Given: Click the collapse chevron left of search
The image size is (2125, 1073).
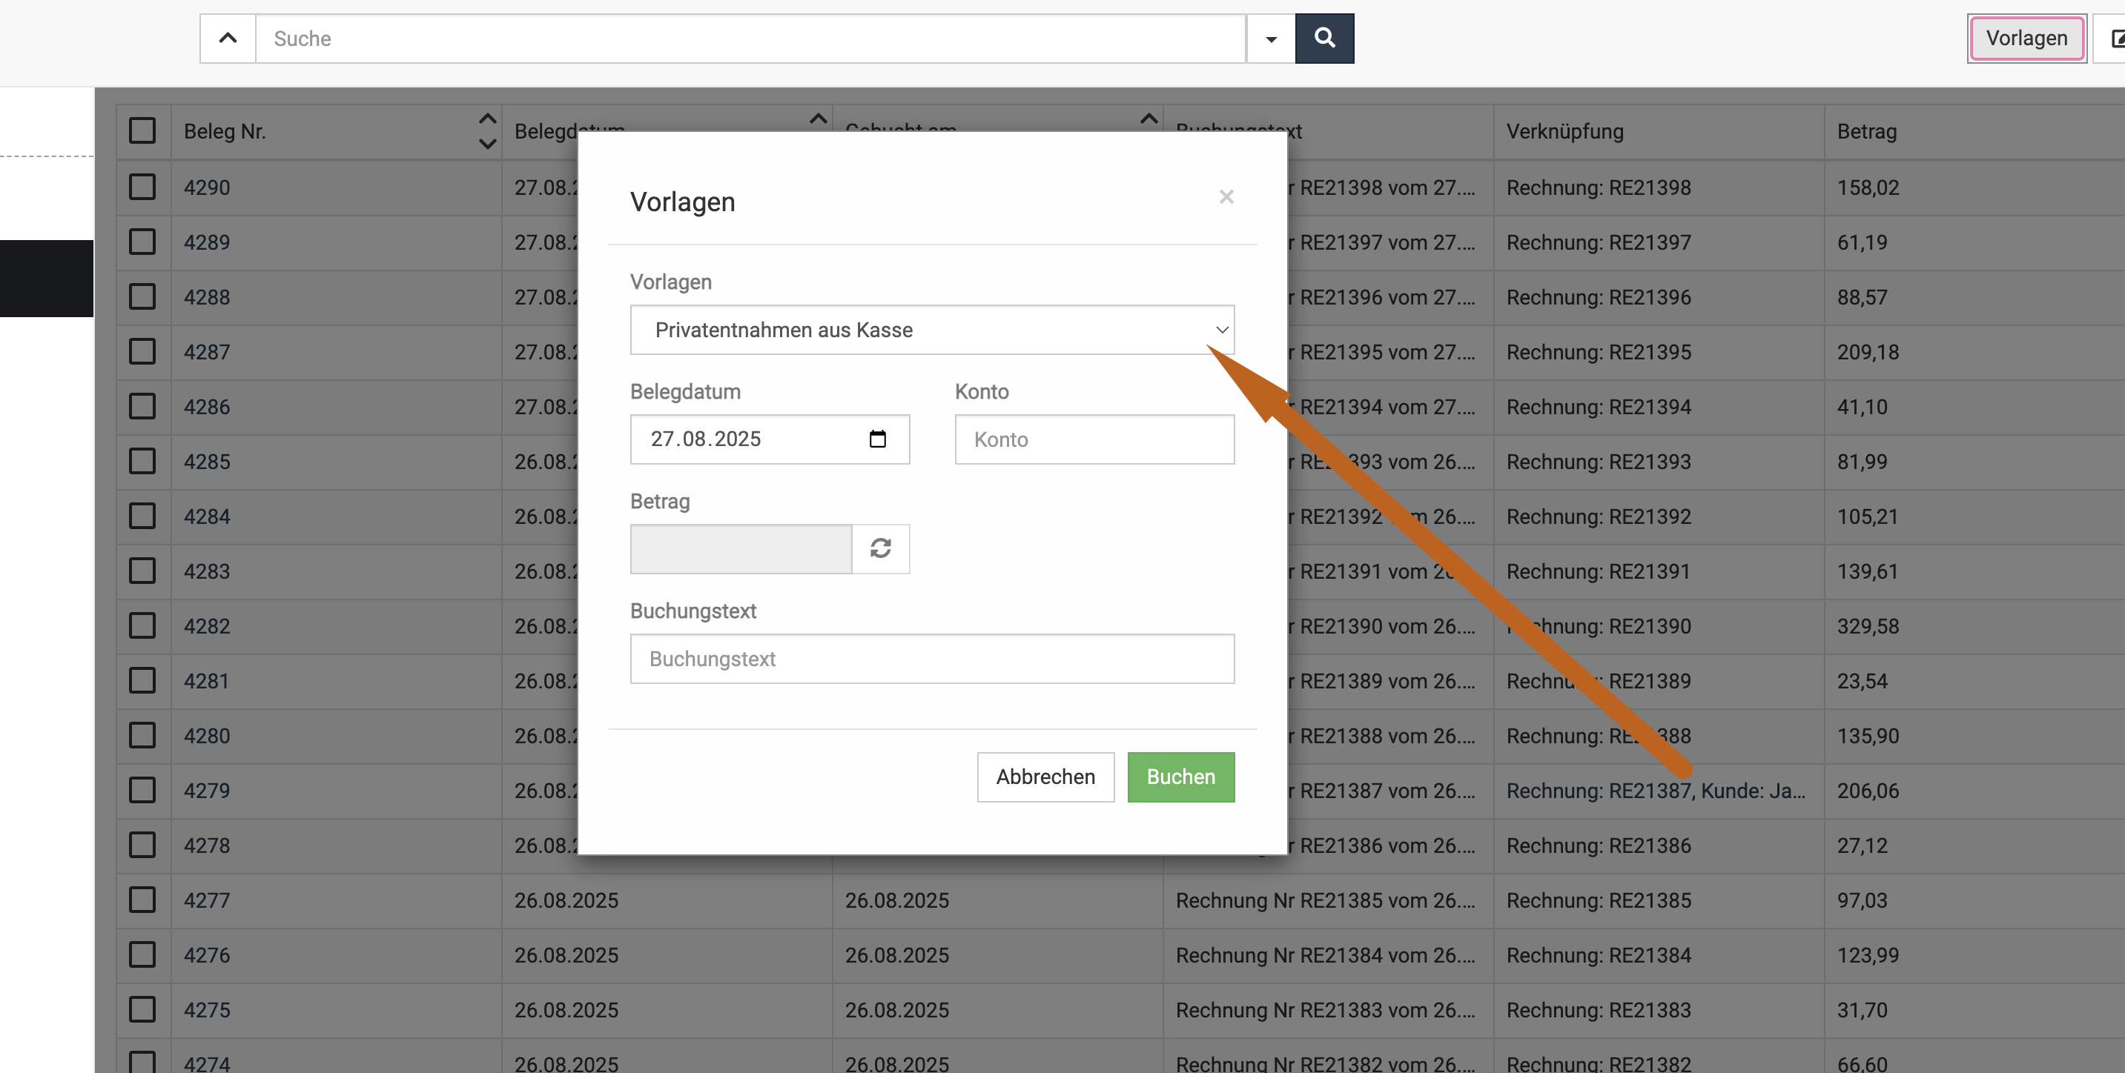Looking at the screenshot, I should pyautogui.click(x=228, y=38).
